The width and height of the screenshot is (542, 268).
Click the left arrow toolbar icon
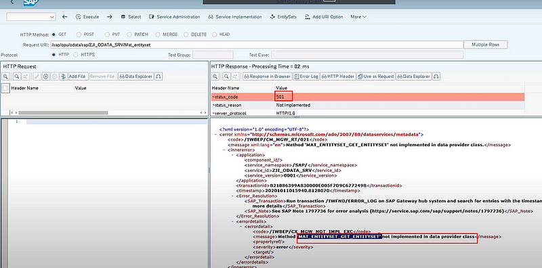(64, 16)
